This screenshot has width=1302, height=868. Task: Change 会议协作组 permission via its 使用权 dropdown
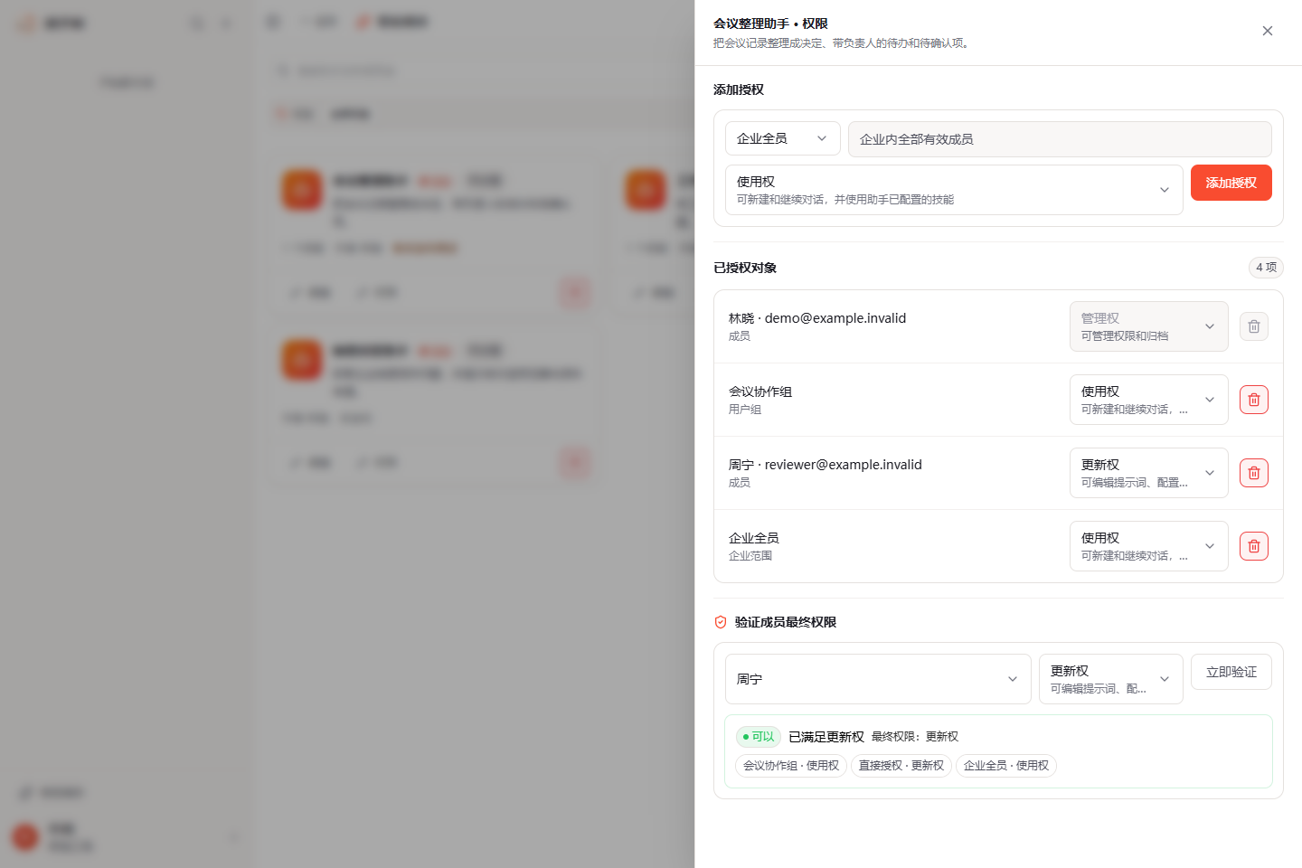[1148, 400]
